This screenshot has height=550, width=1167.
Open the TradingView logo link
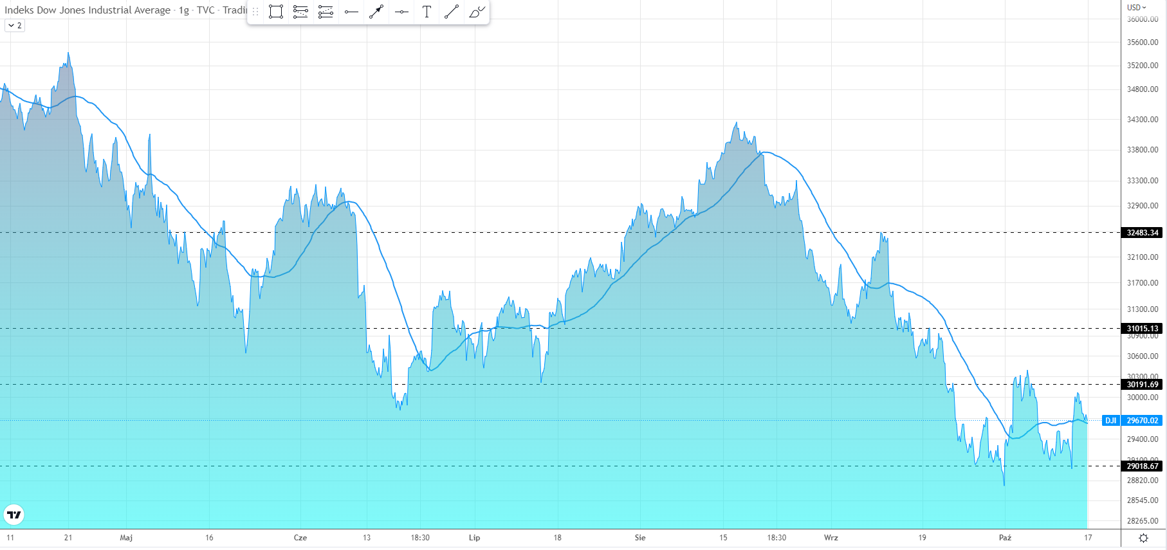coord(14,515)
